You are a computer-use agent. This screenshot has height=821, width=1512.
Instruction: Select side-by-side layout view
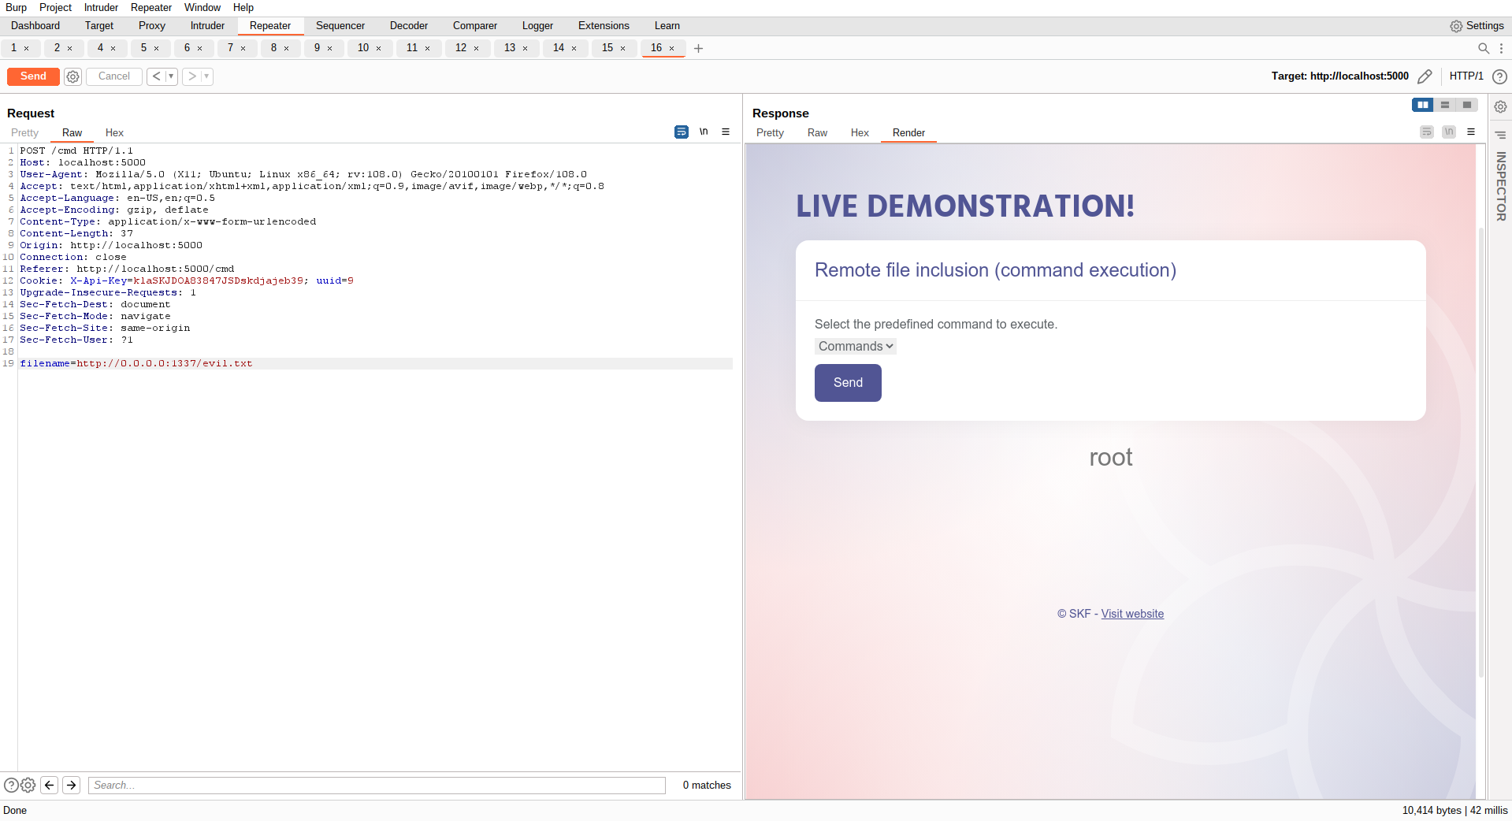[1423, 105]
